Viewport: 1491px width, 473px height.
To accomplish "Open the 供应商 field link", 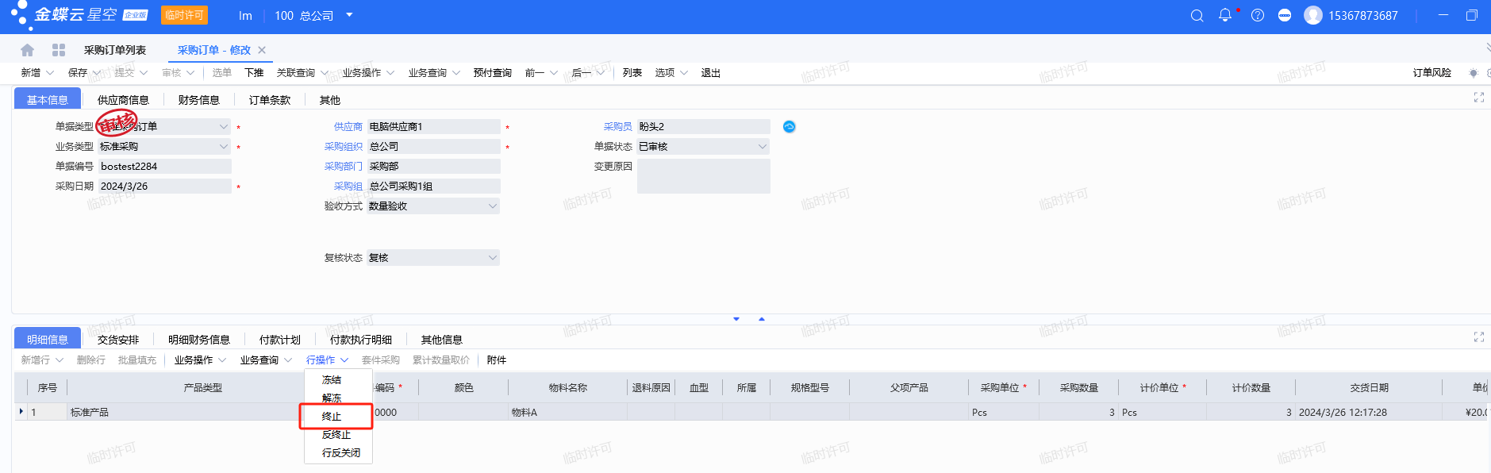I will click(348, 127).
